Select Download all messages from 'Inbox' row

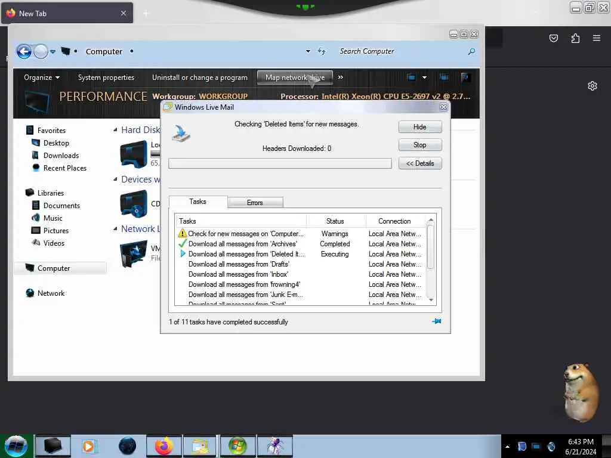pos(301,274)
